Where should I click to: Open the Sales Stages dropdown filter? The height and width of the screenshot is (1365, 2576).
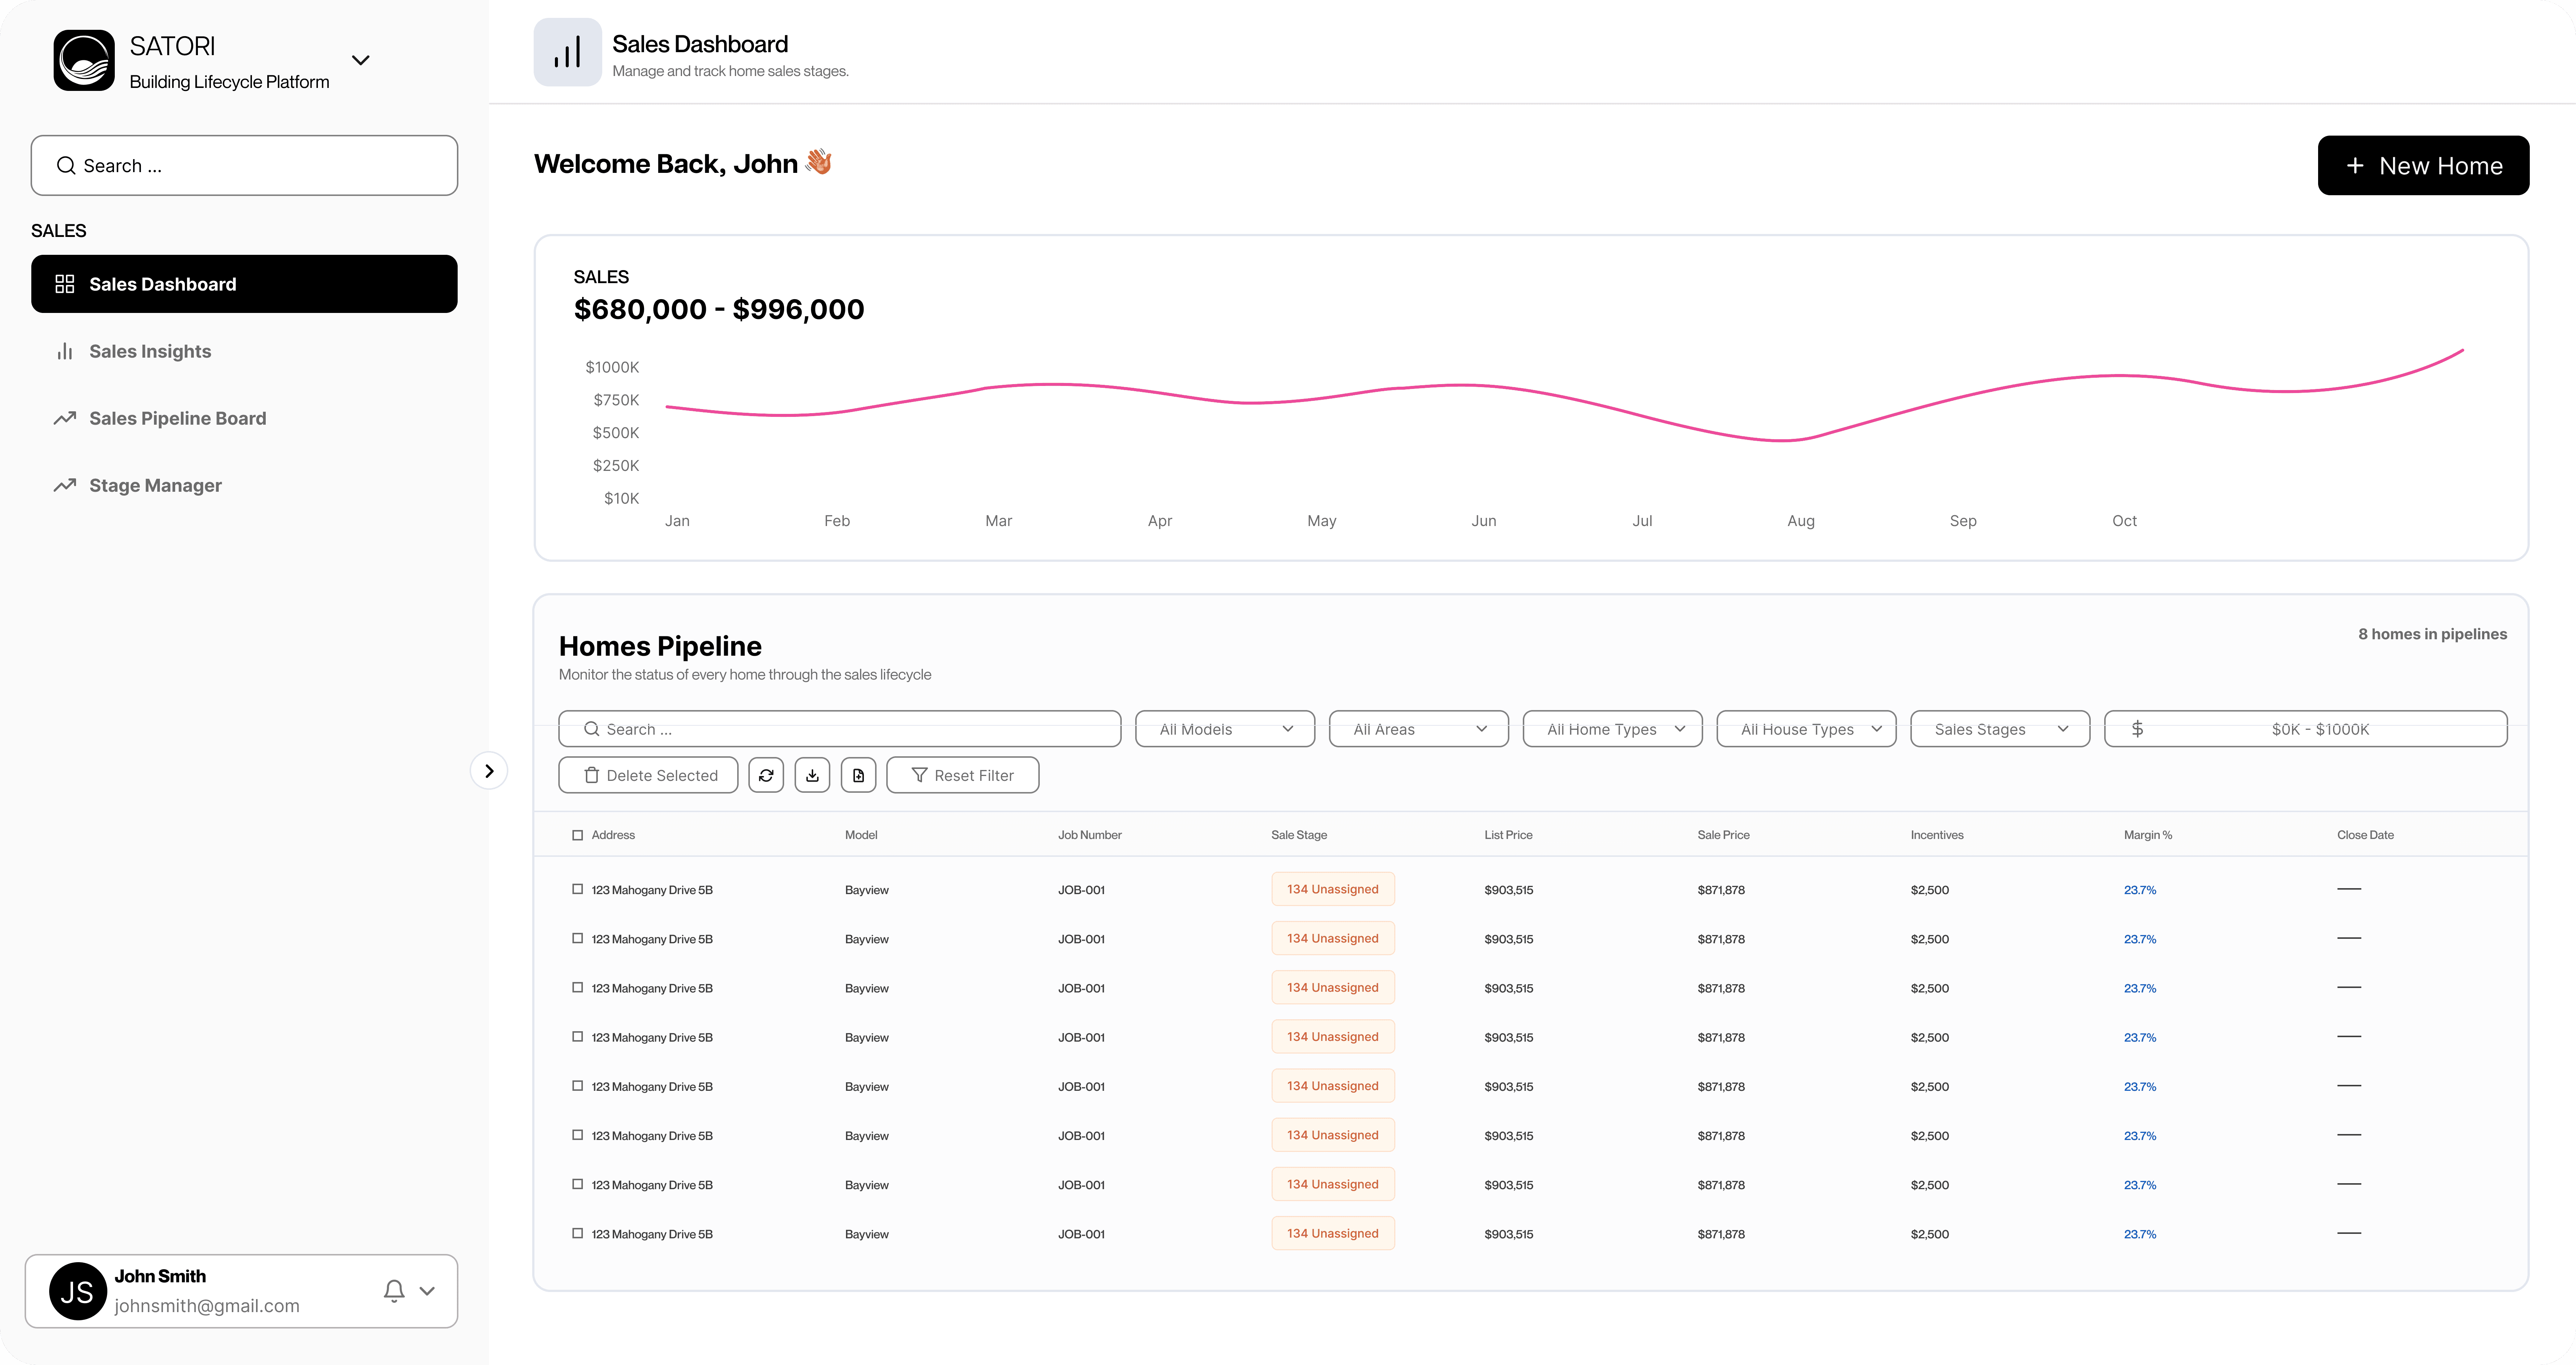1999,729
